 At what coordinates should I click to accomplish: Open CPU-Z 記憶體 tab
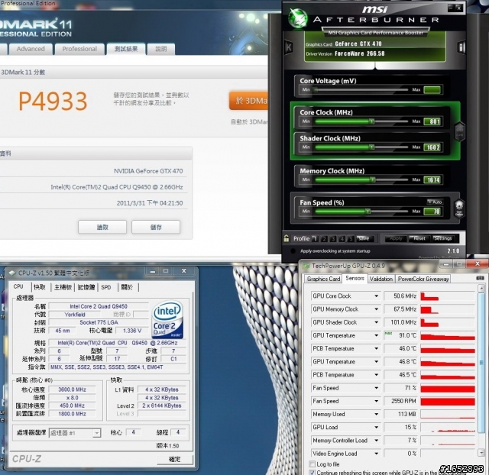[x=86, y=287]
